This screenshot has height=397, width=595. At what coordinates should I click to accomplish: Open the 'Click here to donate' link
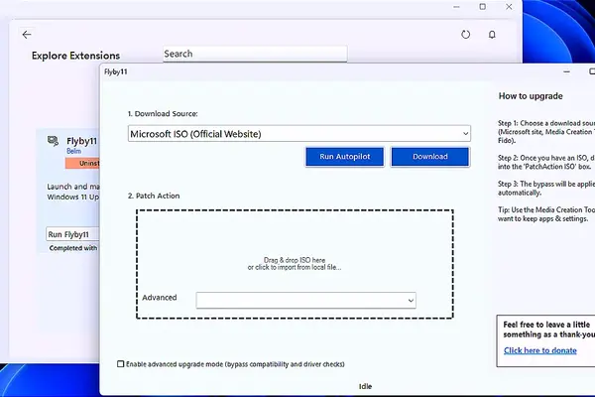coord(540,350)
